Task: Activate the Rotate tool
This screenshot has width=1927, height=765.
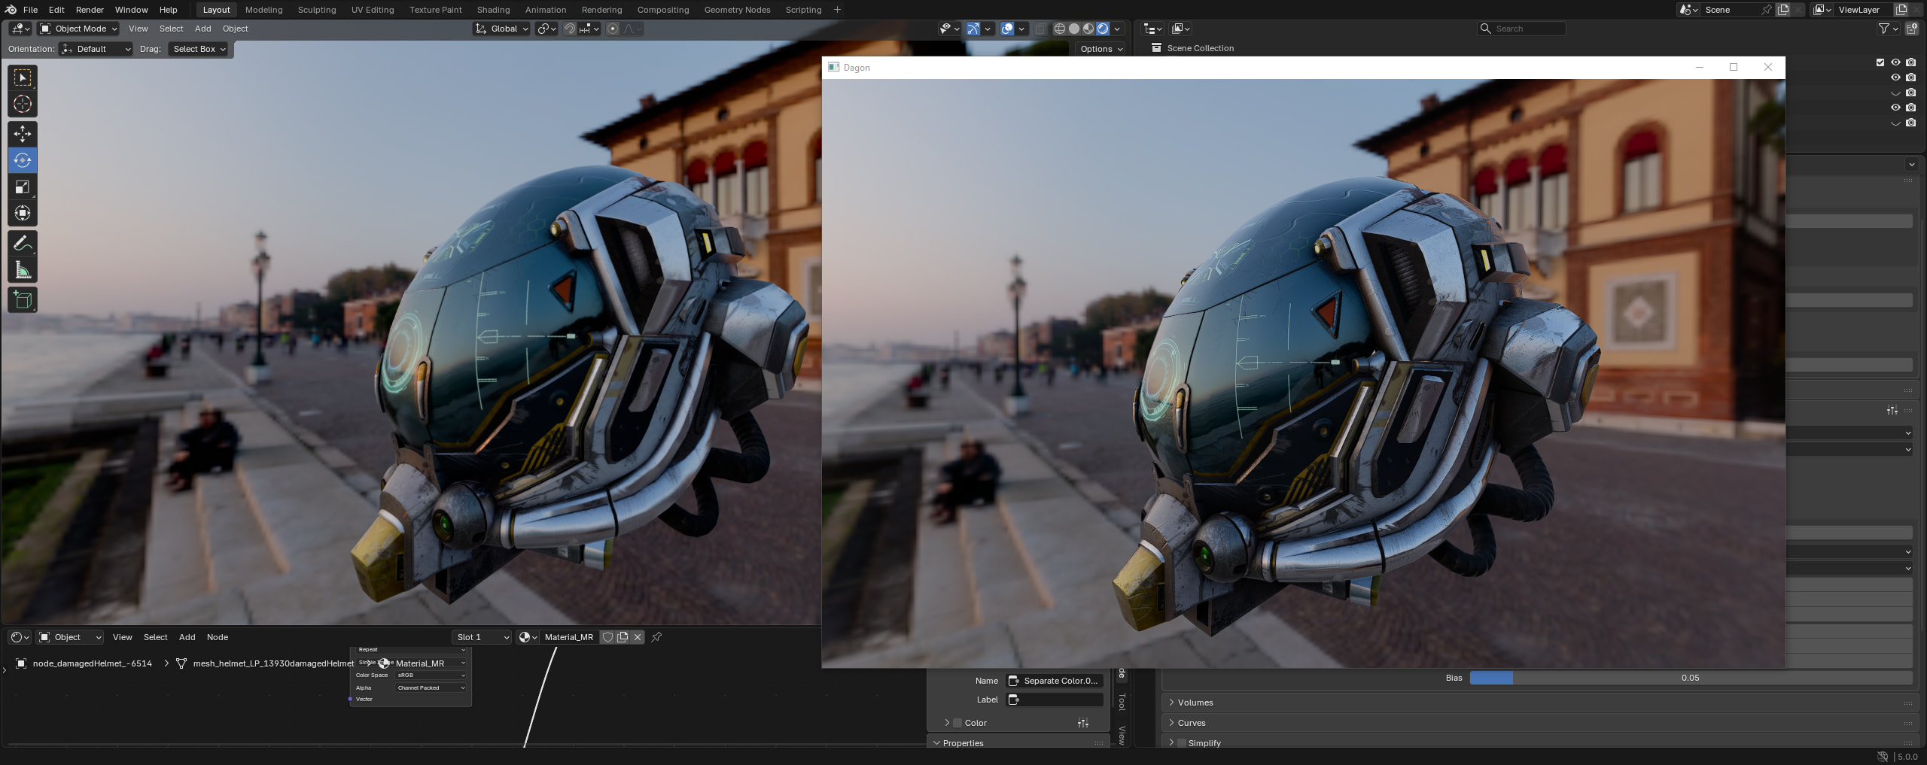Action: pyautogui.click(x=23, y=160)
